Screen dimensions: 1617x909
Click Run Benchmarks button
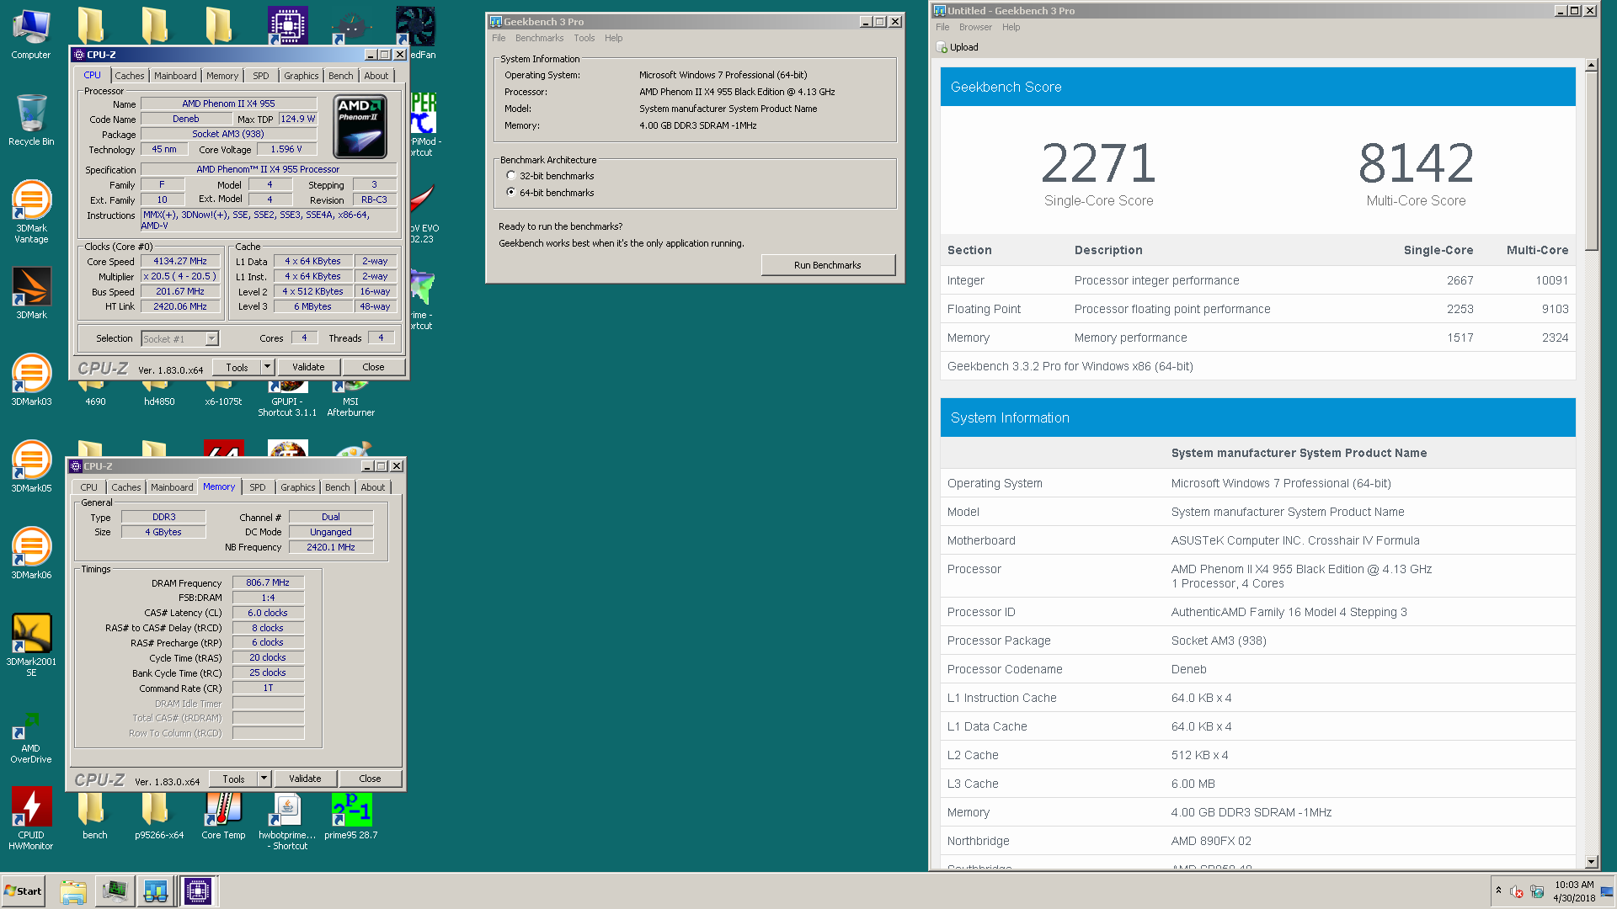pyautogui.click(x=828, y=265)
